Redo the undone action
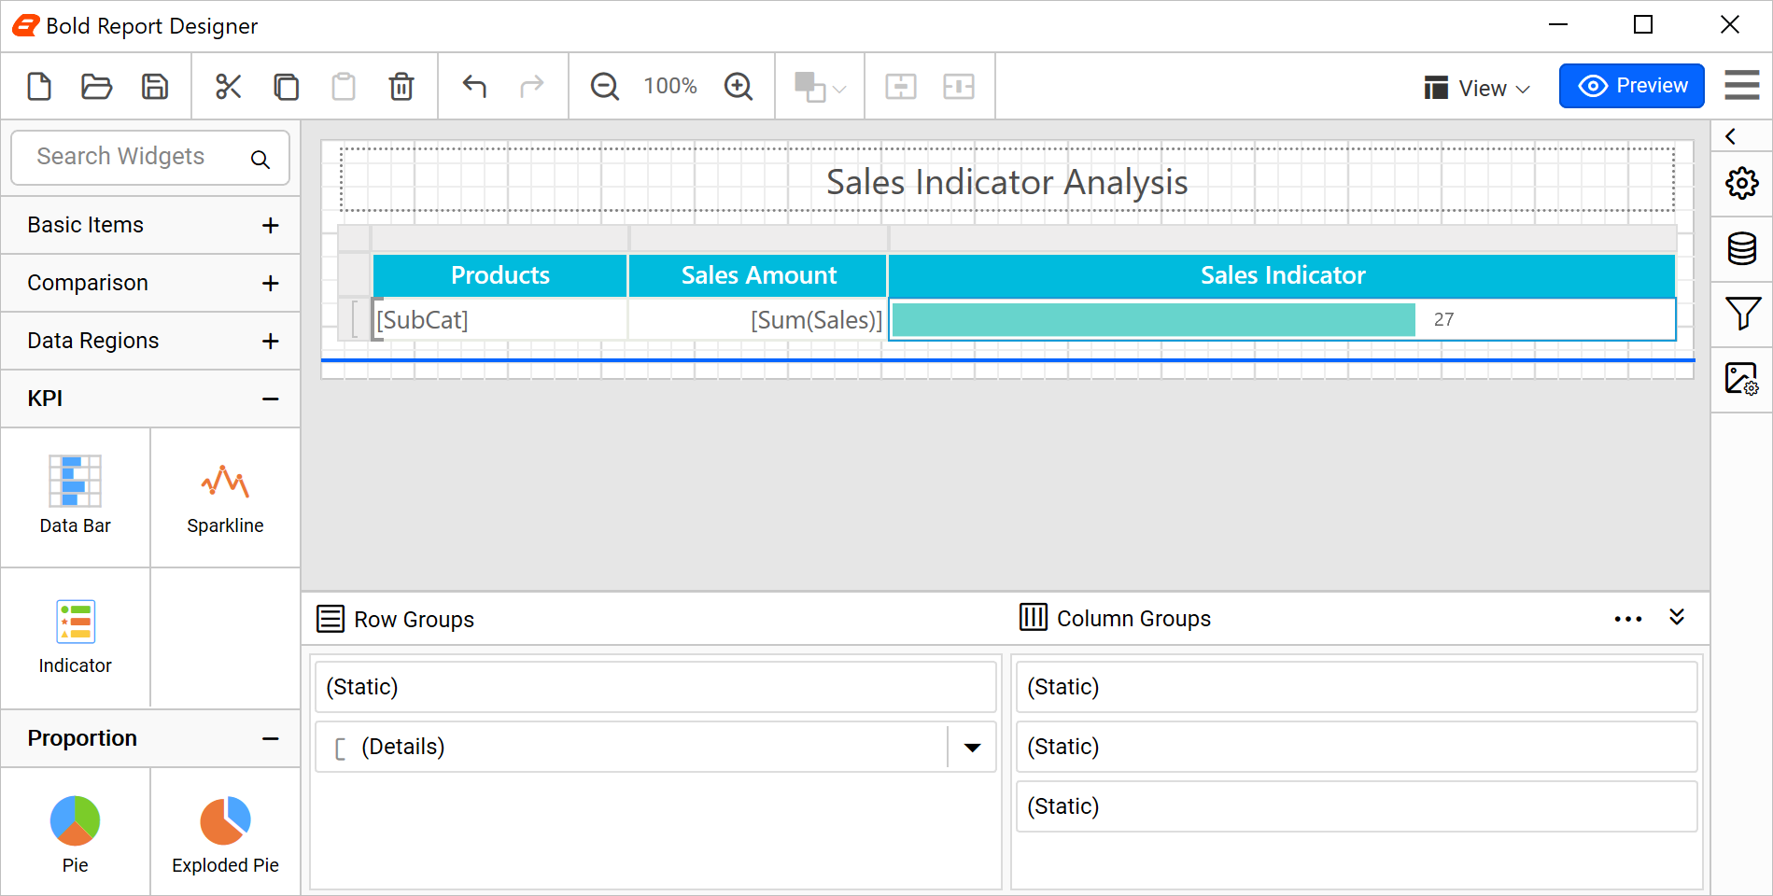The height and width of the screenshot is (896, 1773). tap(532, 86)
